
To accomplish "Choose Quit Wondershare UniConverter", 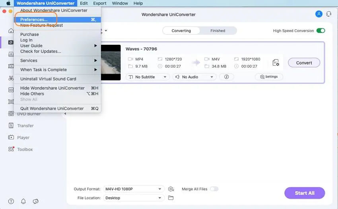I will tap(57, 108).
